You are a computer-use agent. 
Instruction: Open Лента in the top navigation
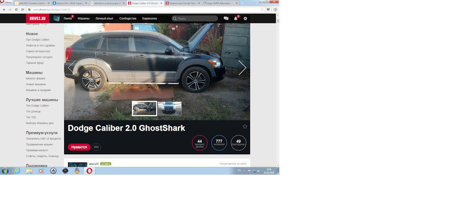coord(68,19)
